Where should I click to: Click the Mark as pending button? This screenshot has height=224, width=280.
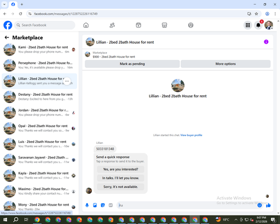pos(132,64)
